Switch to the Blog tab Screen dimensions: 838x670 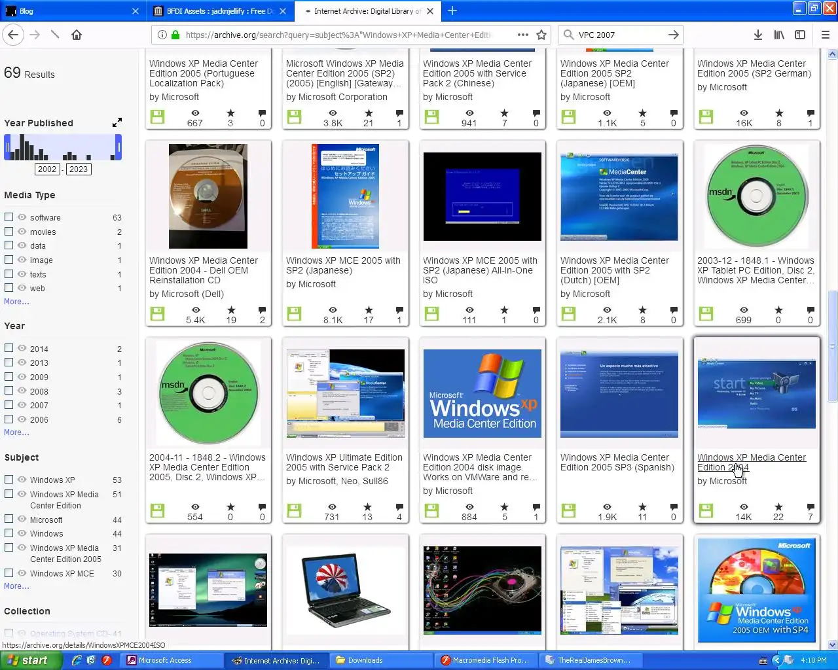point(72,10)
